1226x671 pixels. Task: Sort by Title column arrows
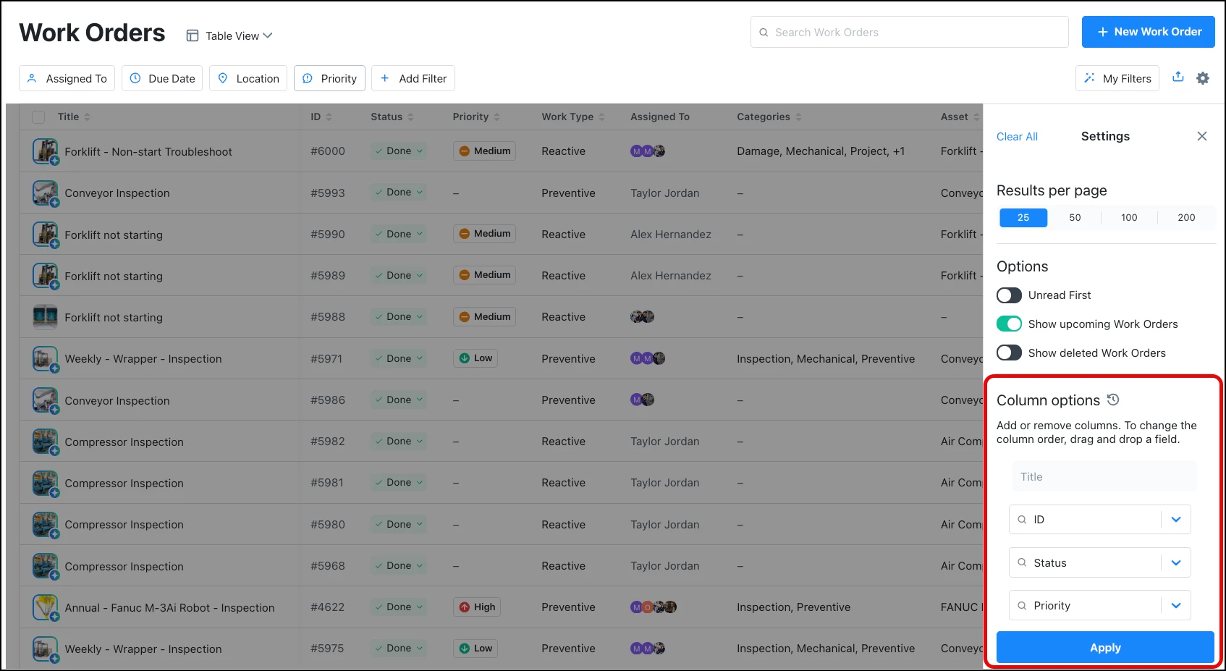(x=88, y=117)
